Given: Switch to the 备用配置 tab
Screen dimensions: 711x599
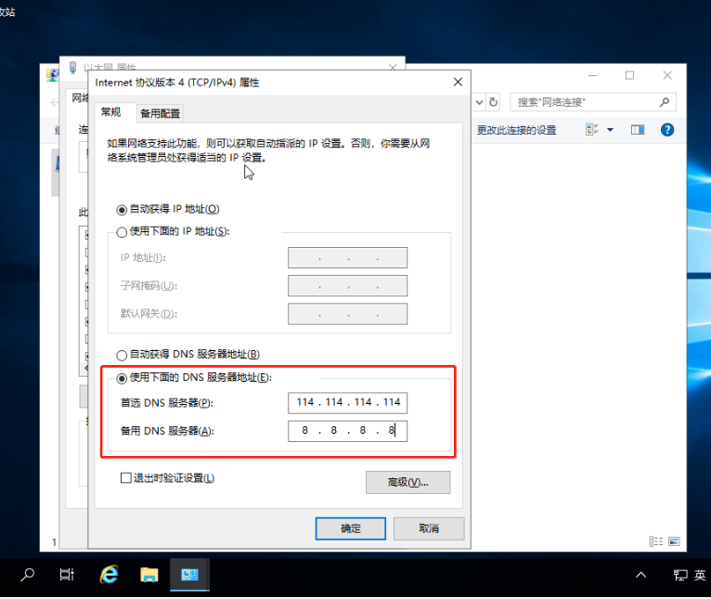Looking at the screenshot, I should coord(160,113).
